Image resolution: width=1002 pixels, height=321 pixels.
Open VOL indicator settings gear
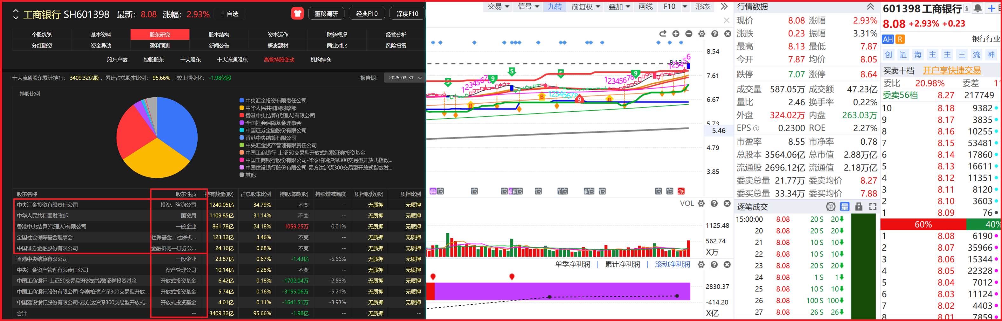[x=701, y=203]
